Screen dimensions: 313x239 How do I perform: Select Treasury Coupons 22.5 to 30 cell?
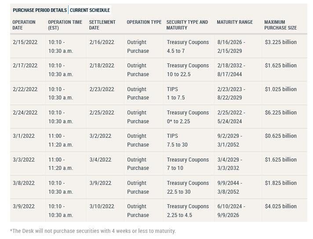188,187
